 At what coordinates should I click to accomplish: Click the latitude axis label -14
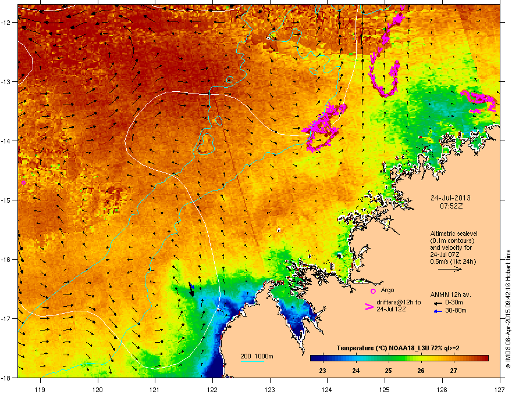click(6, 141)
